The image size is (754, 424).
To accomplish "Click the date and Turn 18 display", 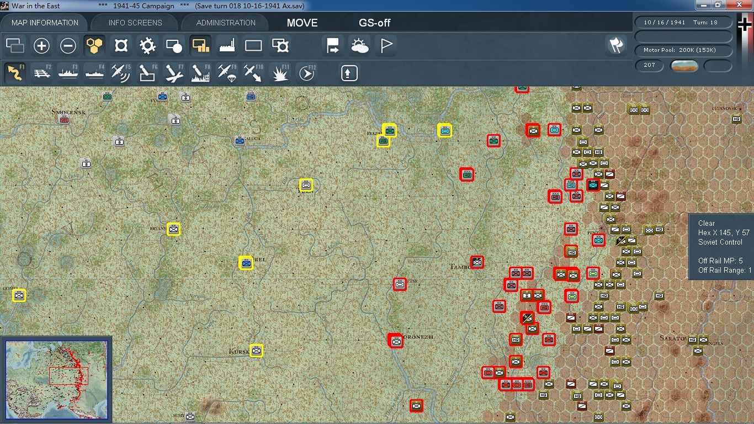I will pyautogui.click(x=684, y=23).
